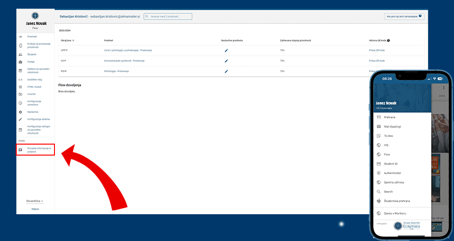Click the feedback icon for Povratne informacije in podpora
This screenshot has height=241, width=454.
(20, 150)
